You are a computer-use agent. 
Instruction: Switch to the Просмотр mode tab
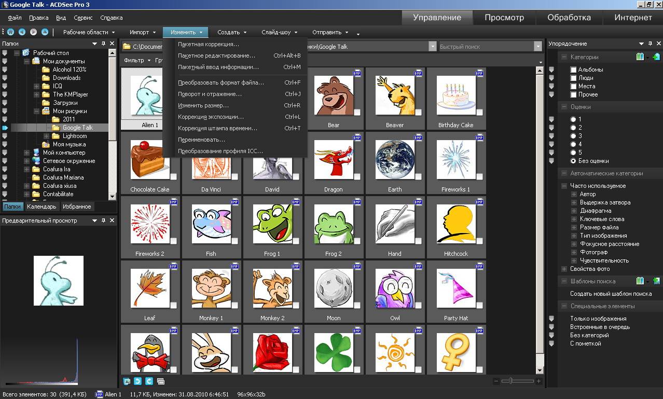tap(504, 18)
